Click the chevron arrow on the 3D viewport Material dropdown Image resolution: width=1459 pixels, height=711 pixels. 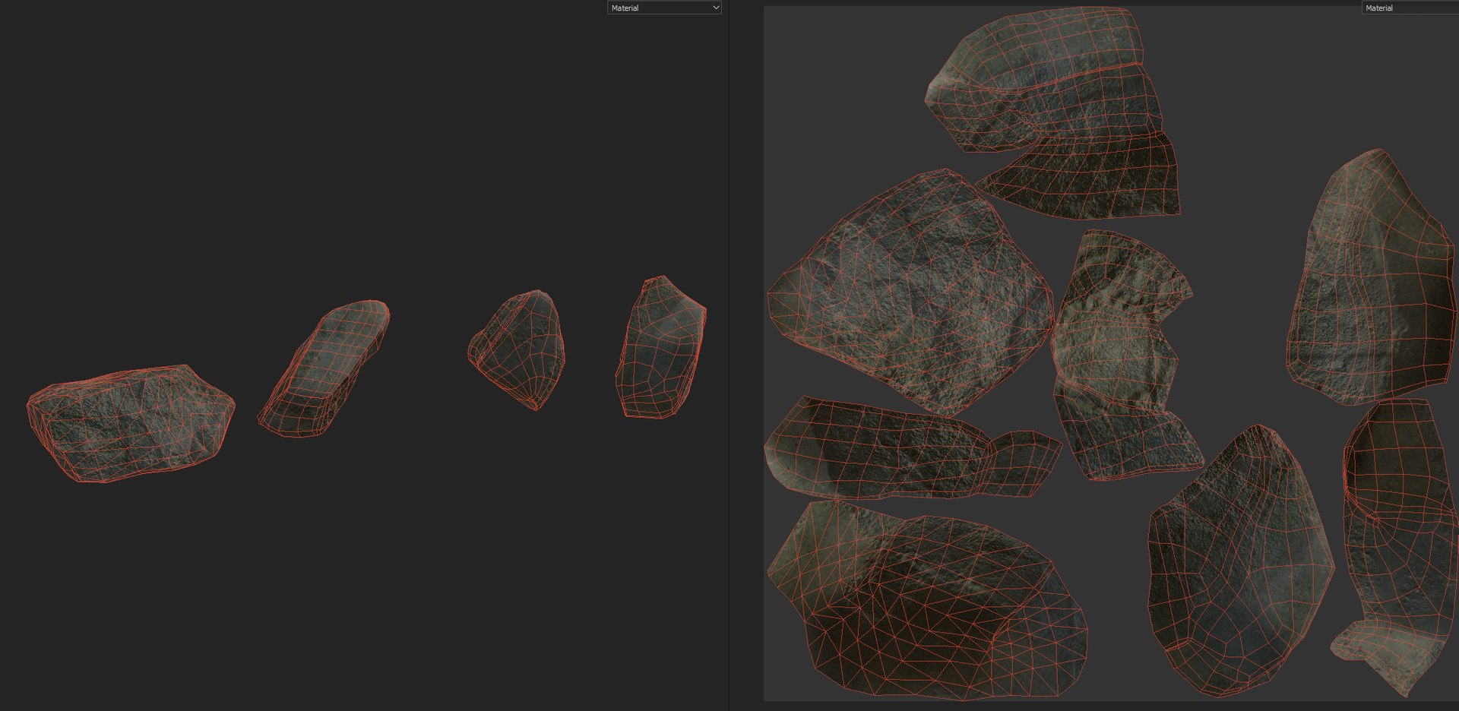[715, 8]
